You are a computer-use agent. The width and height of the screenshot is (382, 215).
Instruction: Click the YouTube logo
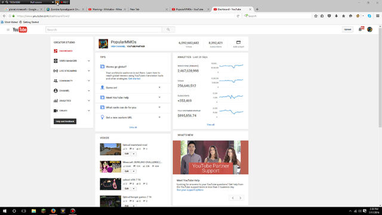[x=20, y=29]
